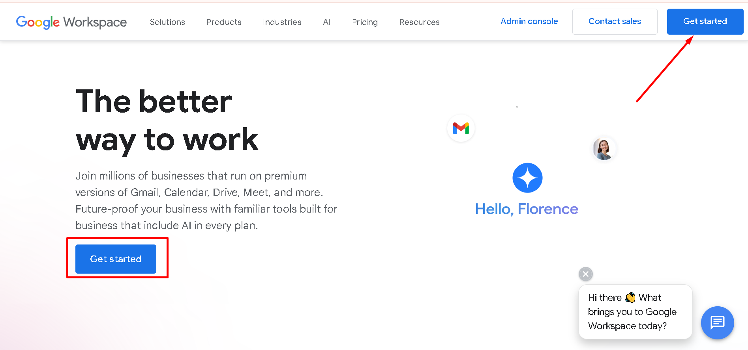Click the "Hello, Florence" greeting text
748x350 pixels.
[x=527, y=209]
